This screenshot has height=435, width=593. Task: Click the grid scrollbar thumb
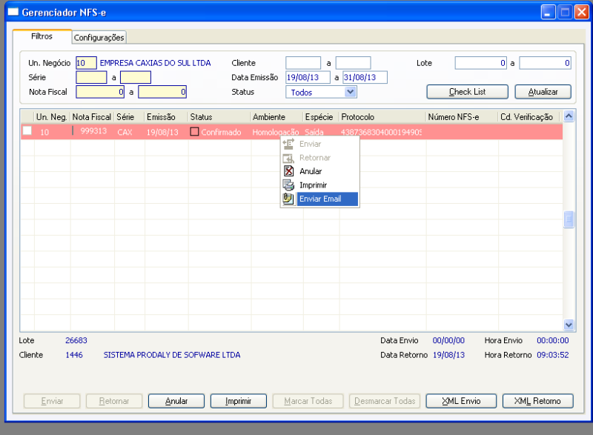569,219
